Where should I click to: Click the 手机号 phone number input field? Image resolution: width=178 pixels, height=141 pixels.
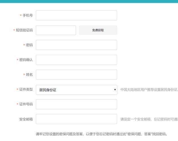tap(76, 15)
